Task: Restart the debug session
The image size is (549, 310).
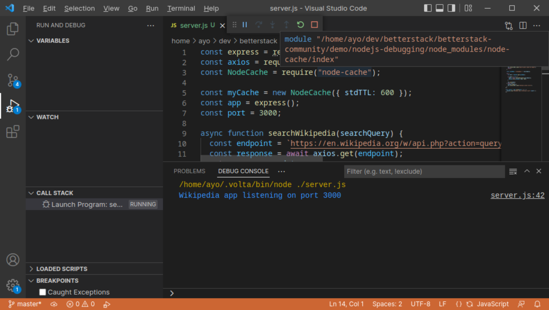Action: tap(301, 25)
